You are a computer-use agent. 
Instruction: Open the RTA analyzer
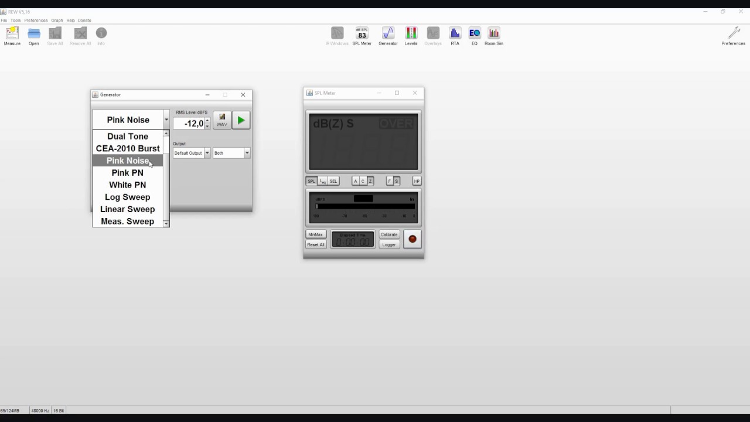[455, 36]
